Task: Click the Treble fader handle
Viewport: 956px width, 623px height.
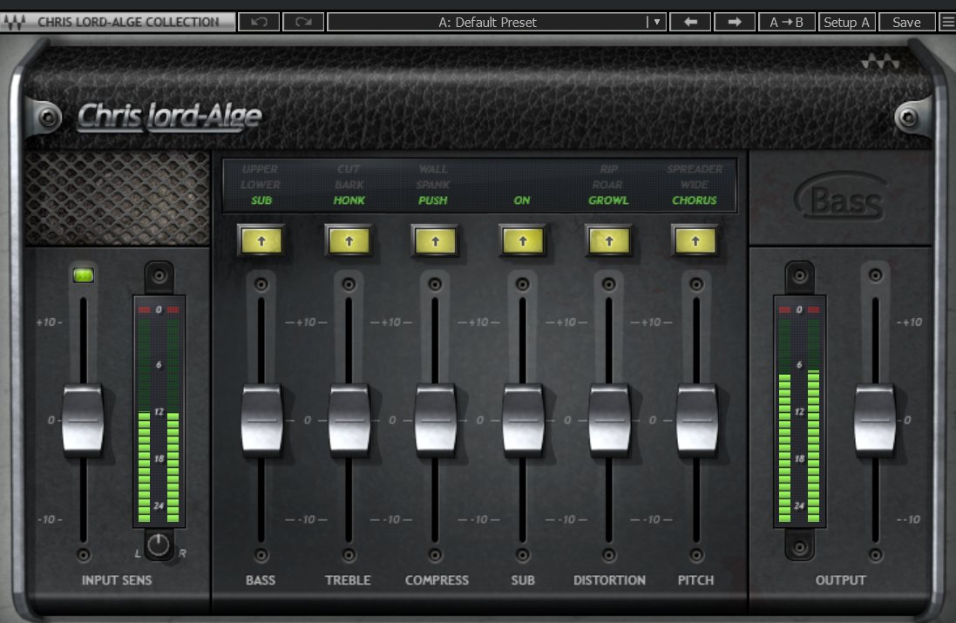Action: pyautogui.click(x=349, y=419)
